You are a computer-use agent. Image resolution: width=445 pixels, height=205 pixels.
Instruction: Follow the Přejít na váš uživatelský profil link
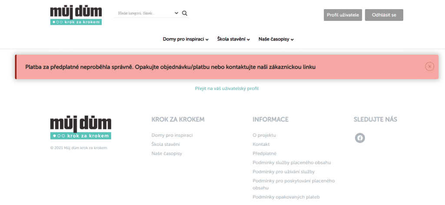[227, 89]
